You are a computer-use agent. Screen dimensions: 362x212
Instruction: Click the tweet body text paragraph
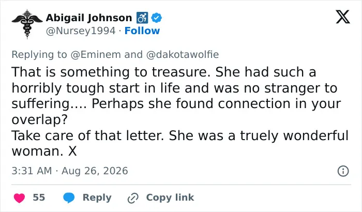(180, 112)
